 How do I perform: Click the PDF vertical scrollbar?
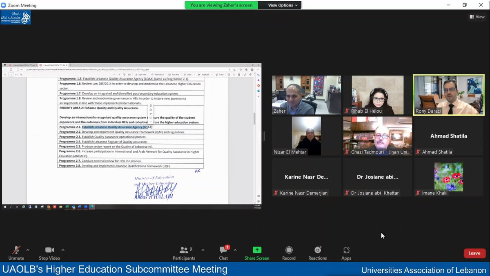click(x=254, y=118)
